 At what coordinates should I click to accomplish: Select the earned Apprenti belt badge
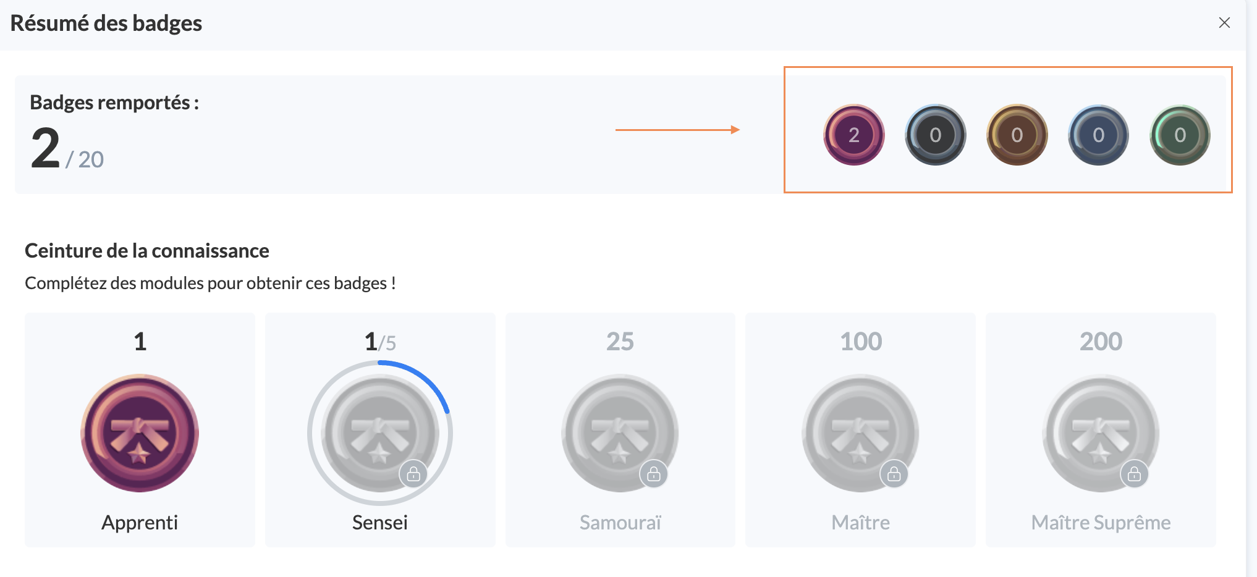click(140, 432)
